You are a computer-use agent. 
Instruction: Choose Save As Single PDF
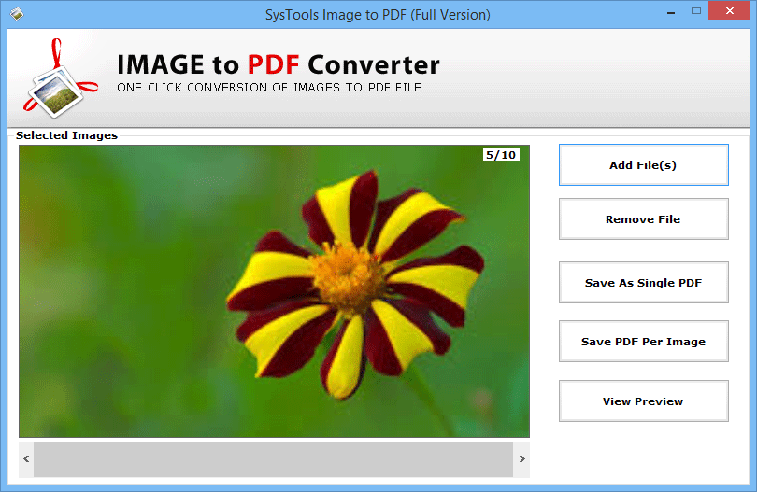pos(644,283)
